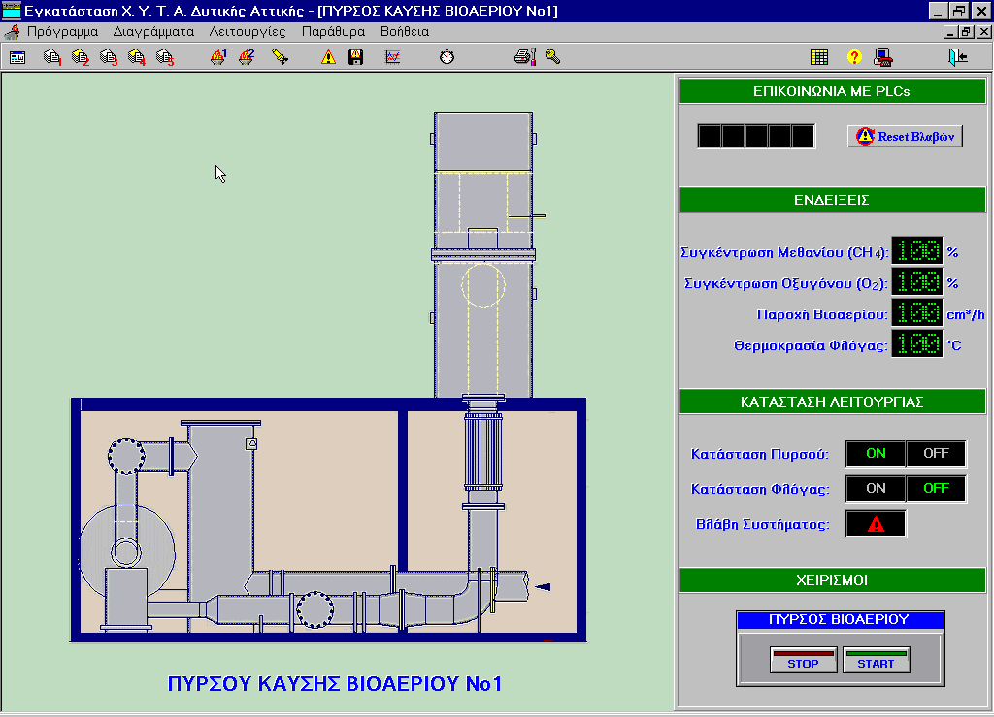Click the red Βλάβη Συστήματος fault indicator
This screenshot has height=717, width=994.
coord(876,524)
